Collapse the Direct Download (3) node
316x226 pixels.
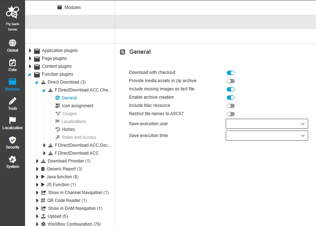point(36,82)
